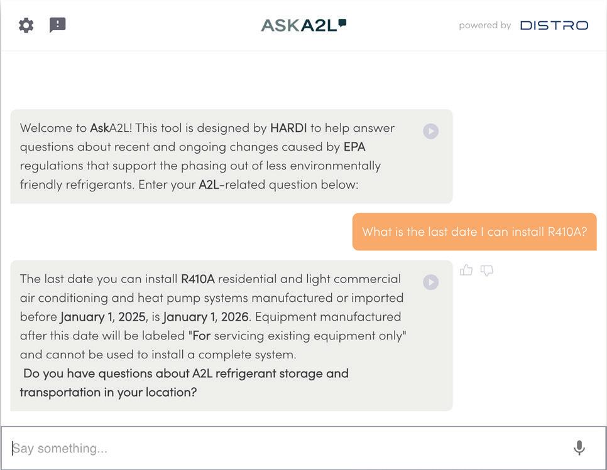Open the settings gear menu
Image resolution: width=607 pixels, height=470 pixels.
pyautogui.click(x=26, y=25)
